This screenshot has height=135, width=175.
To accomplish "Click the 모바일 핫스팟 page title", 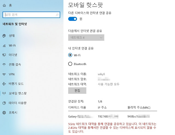I will [x=85, y=5].
